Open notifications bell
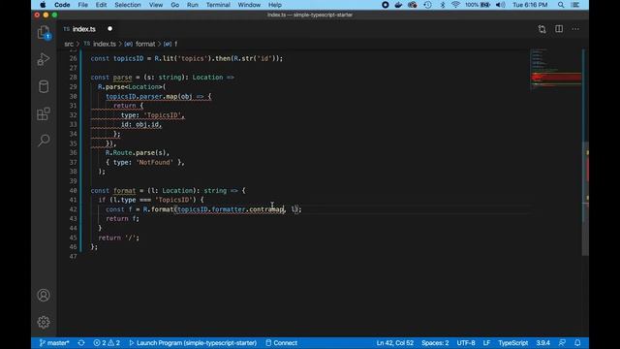 tap(577, 343)
